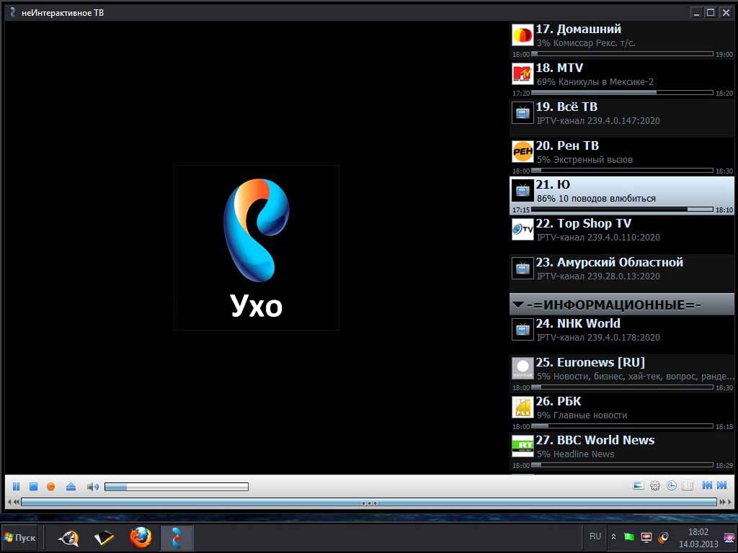The image size is (738, 553).
Task: Toggle the video display mode icon
Action: coord(639,486)
